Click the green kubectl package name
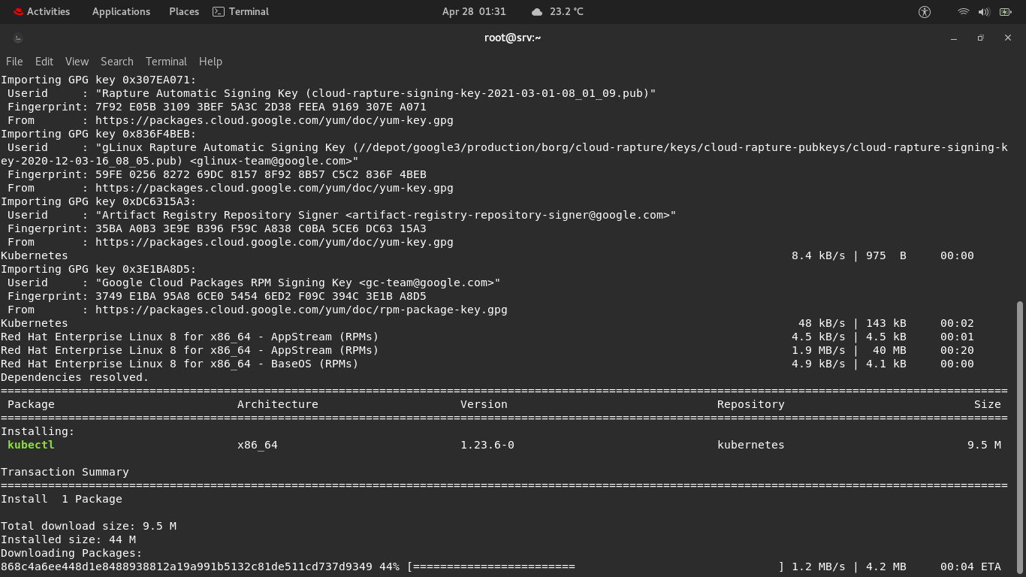 (31, 445)
